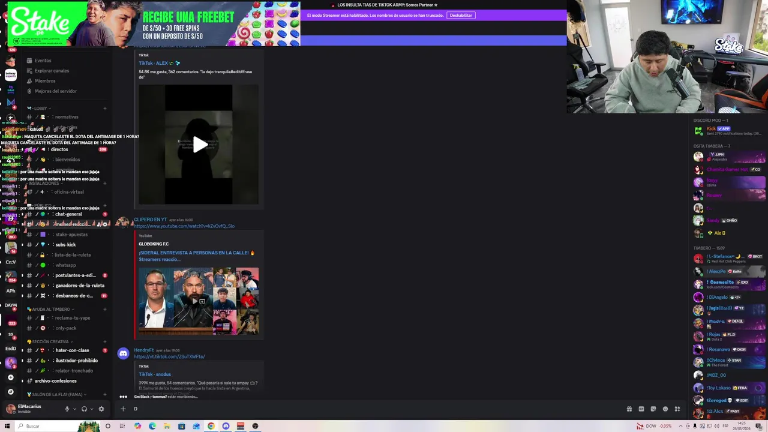This screenshot has width=768, height=432.
Task: Open member ! Rosunawa in member list
Action: (x=728, y=349)
